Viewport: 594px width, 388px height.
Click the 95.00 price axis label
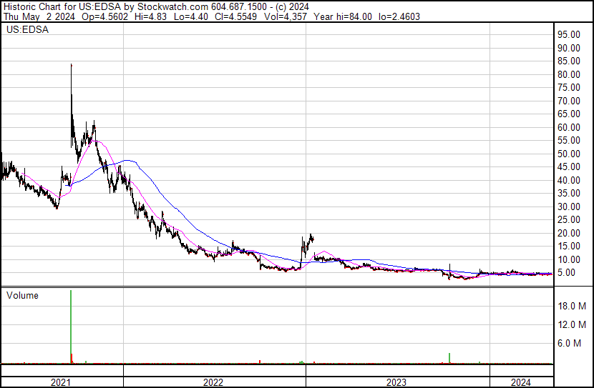(570, 34)
